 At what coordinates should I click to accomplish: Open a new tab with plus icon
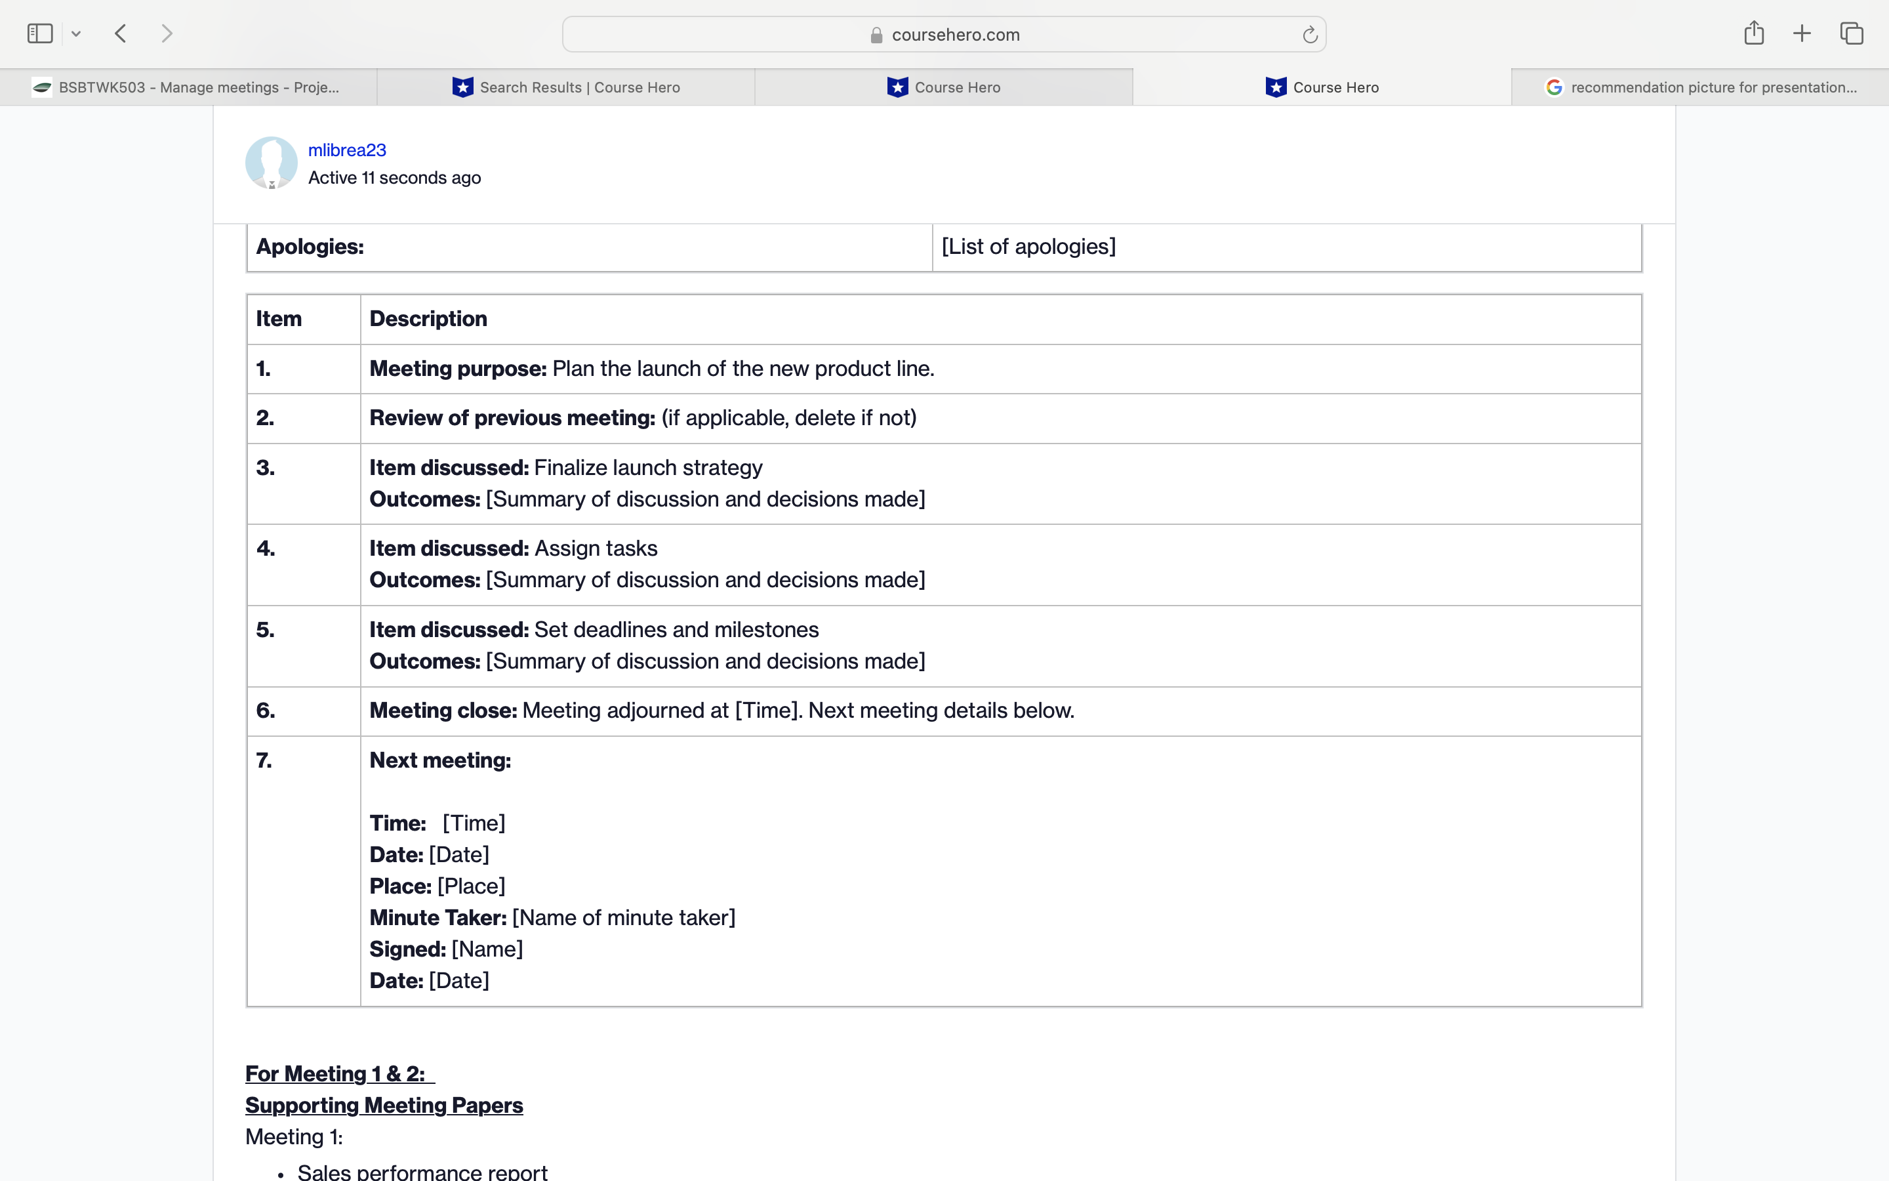[x=1802, y=33]
